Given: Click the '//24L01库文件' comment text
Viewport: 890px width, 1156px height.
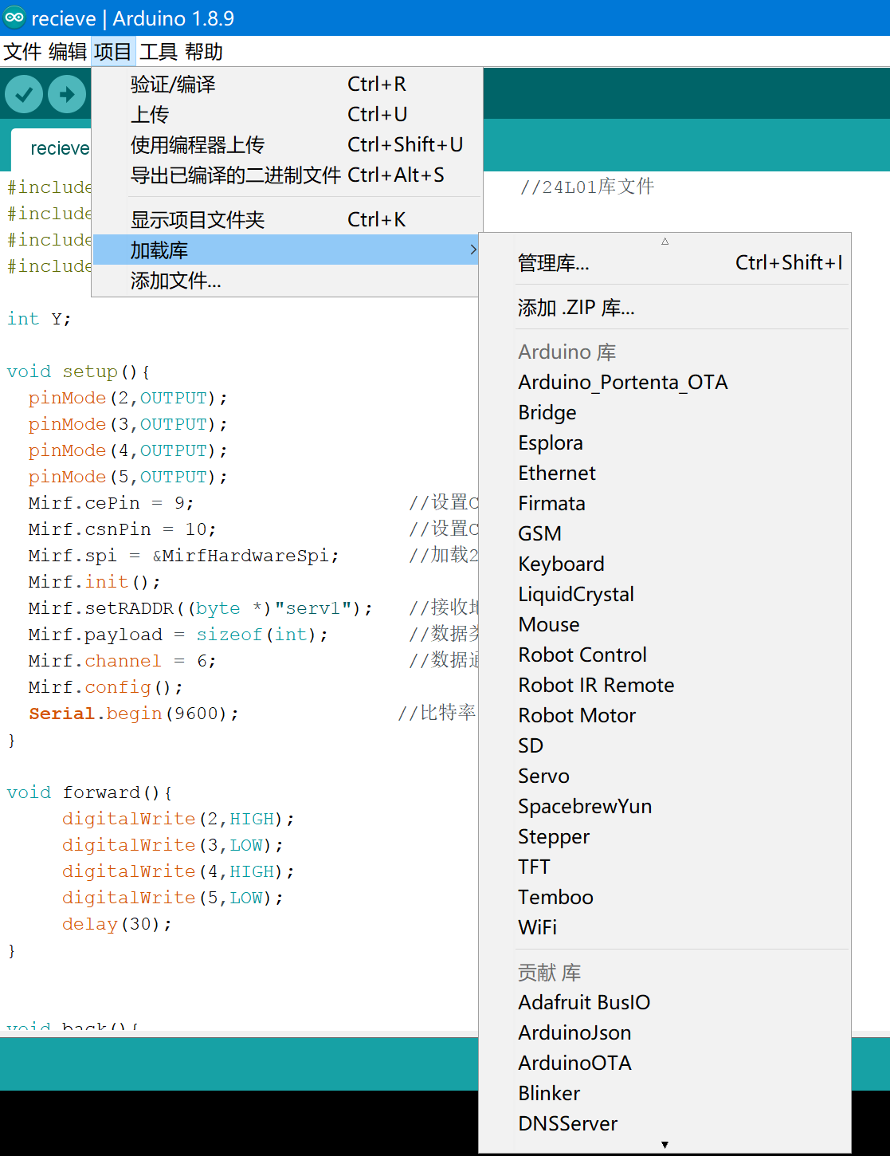Looking at the screenshot, I should click(x=587, y=187).
